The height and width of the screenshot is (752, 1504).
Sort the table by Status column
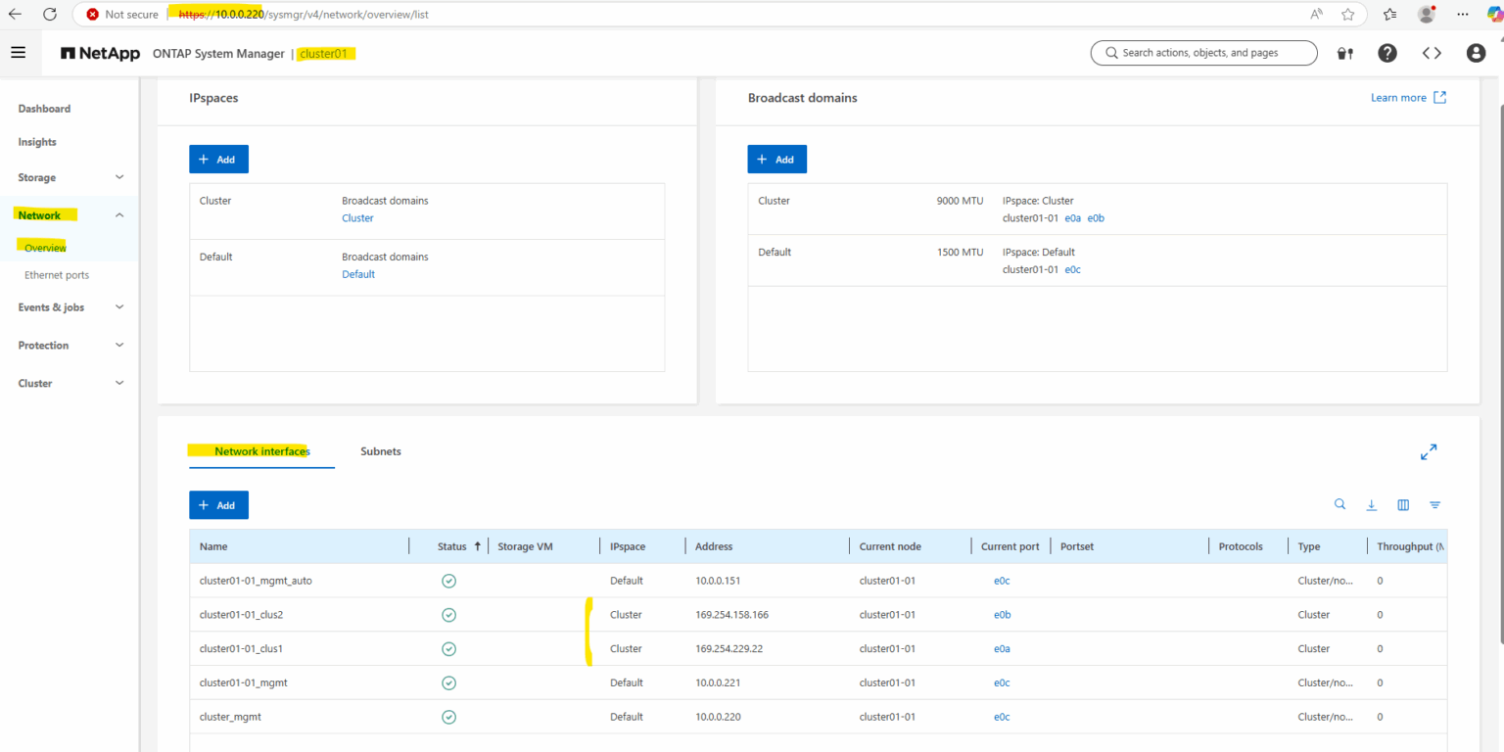click(x=453, y=545)
